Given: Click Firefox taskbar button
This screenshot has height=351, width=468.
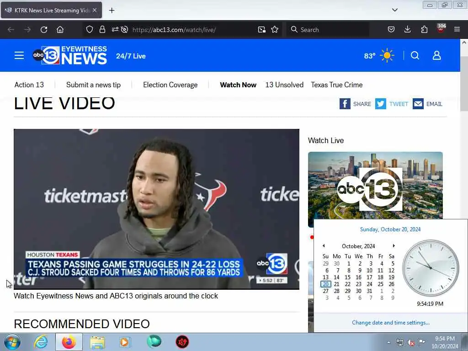Looking at the screenshot, I should (69, 342).
